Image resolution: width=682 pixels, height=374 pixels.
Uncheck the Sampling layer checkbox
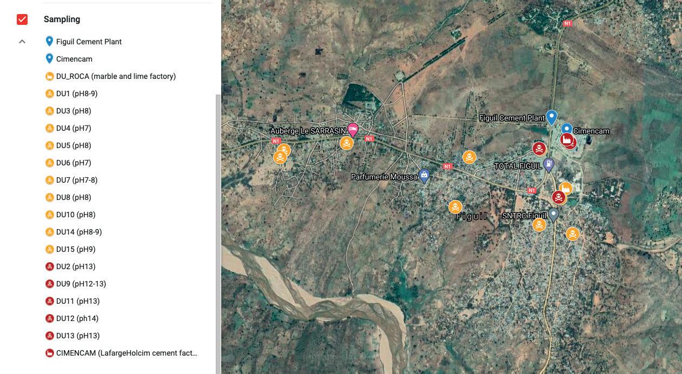pyautogui.click(x=22, y=19)
